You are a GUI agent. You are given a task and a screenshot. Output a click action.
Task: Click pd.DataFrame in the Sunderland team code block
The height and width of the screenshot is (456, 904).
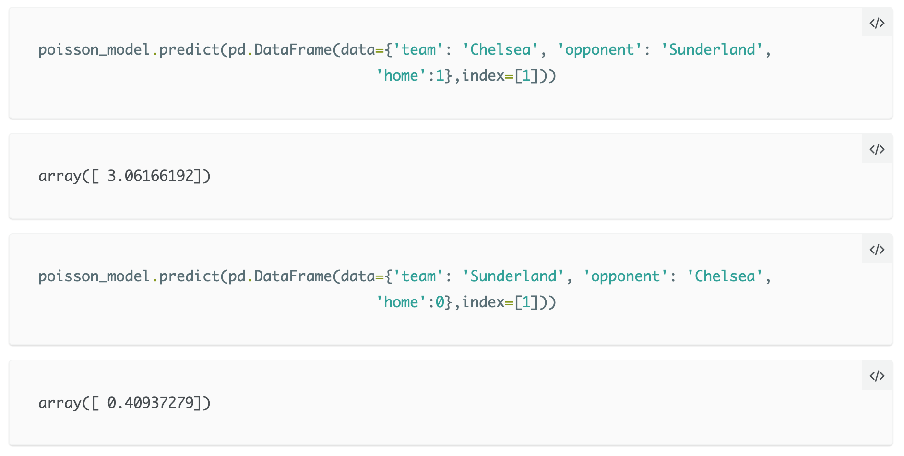click(280, 276)
